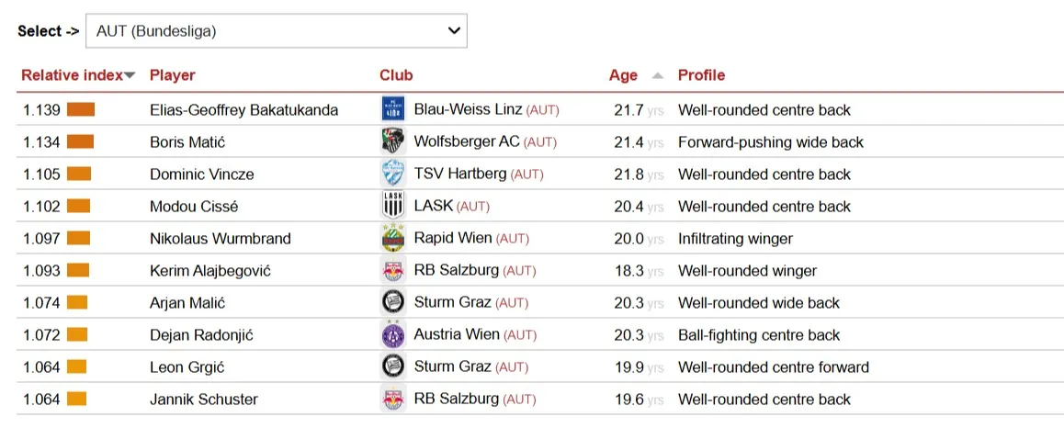This screenshot has width=1064, height=428.
Task: Click the Wolfsberger AC club crest
Action: [393, 141]
